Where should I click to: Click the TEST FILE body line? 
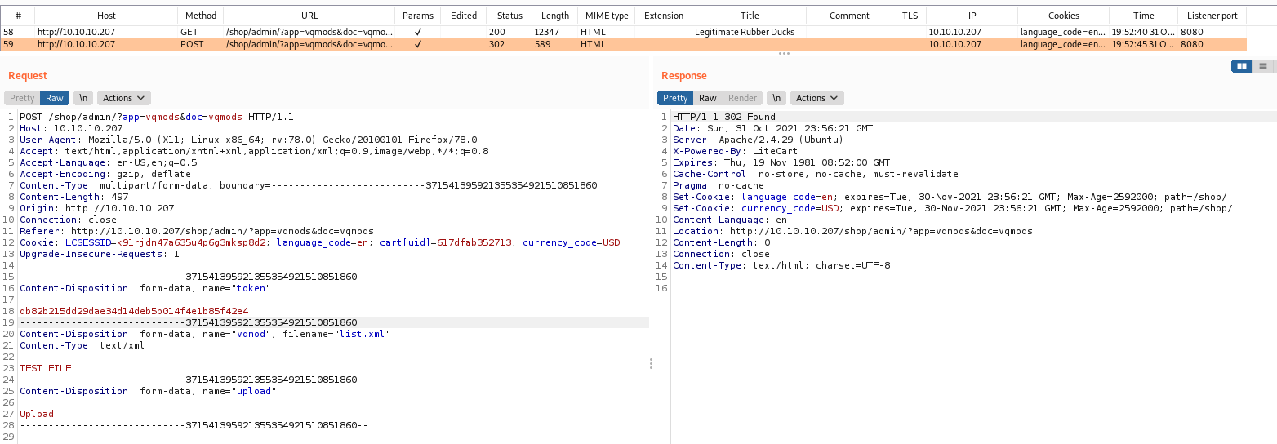(x=46, y=368)
